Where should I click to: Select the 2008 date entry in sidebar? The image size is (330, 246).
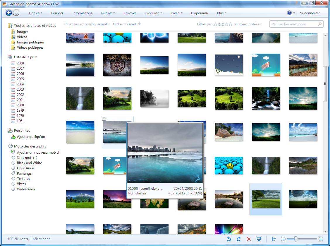point(20,63)
